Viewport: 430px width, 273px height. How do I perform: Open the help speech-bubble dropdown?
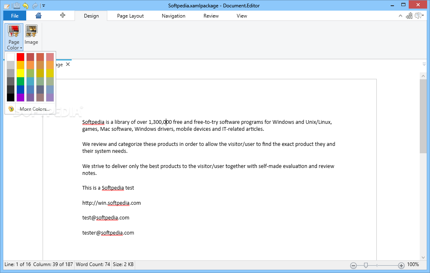[x=419, y=16]
